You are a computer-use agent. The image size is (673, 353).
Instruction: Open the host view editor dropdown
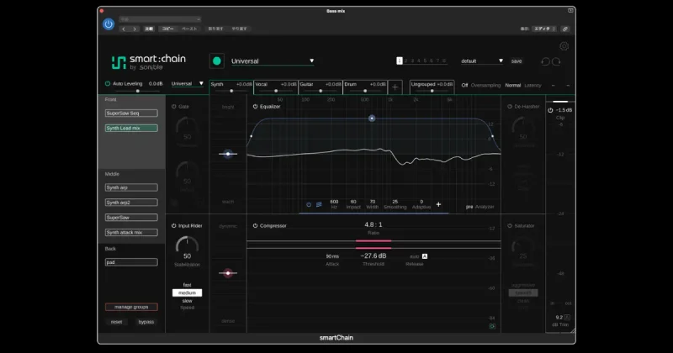[544, 29]
